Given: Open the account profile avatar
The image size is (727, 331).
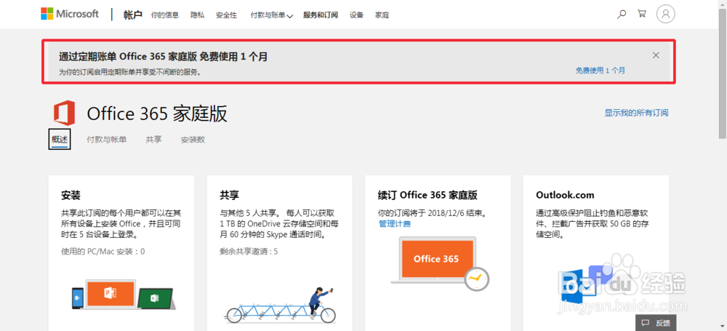Looking at the screenshot, I should pos(666,14).
